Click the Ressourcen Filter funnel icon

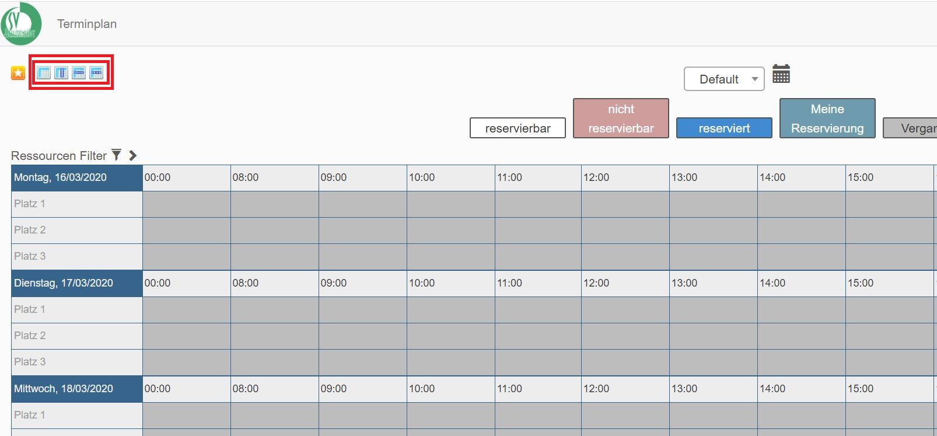[116, 155]
